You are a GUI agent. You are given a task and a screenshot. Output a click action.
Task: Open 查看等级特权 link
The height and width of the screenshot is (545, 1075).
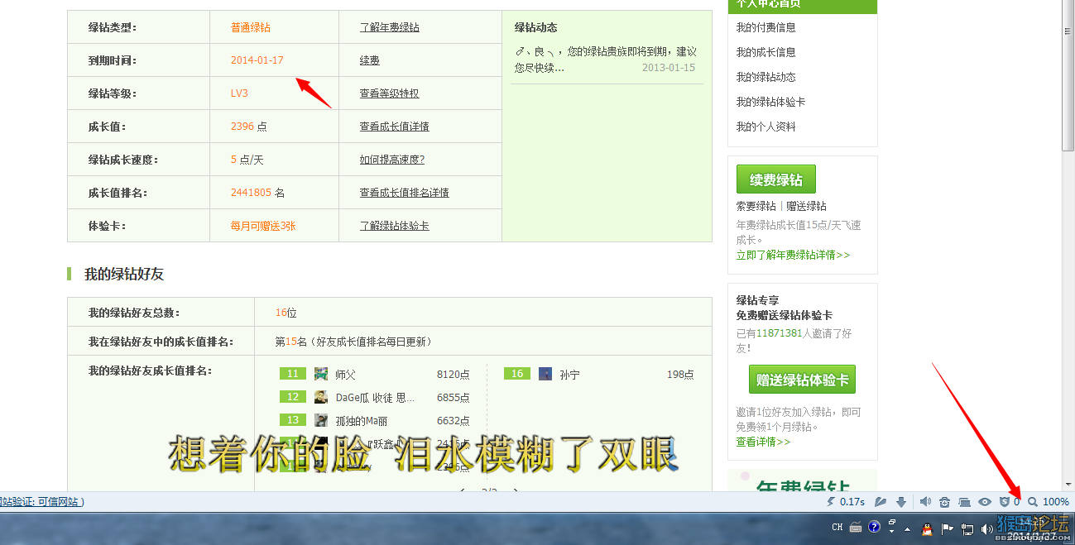pyautogui.click(x=390, y=93)
